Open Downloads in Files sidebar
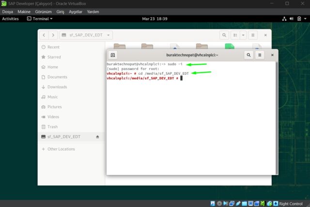Screen dimensions: 310x207 pos(71,87)
